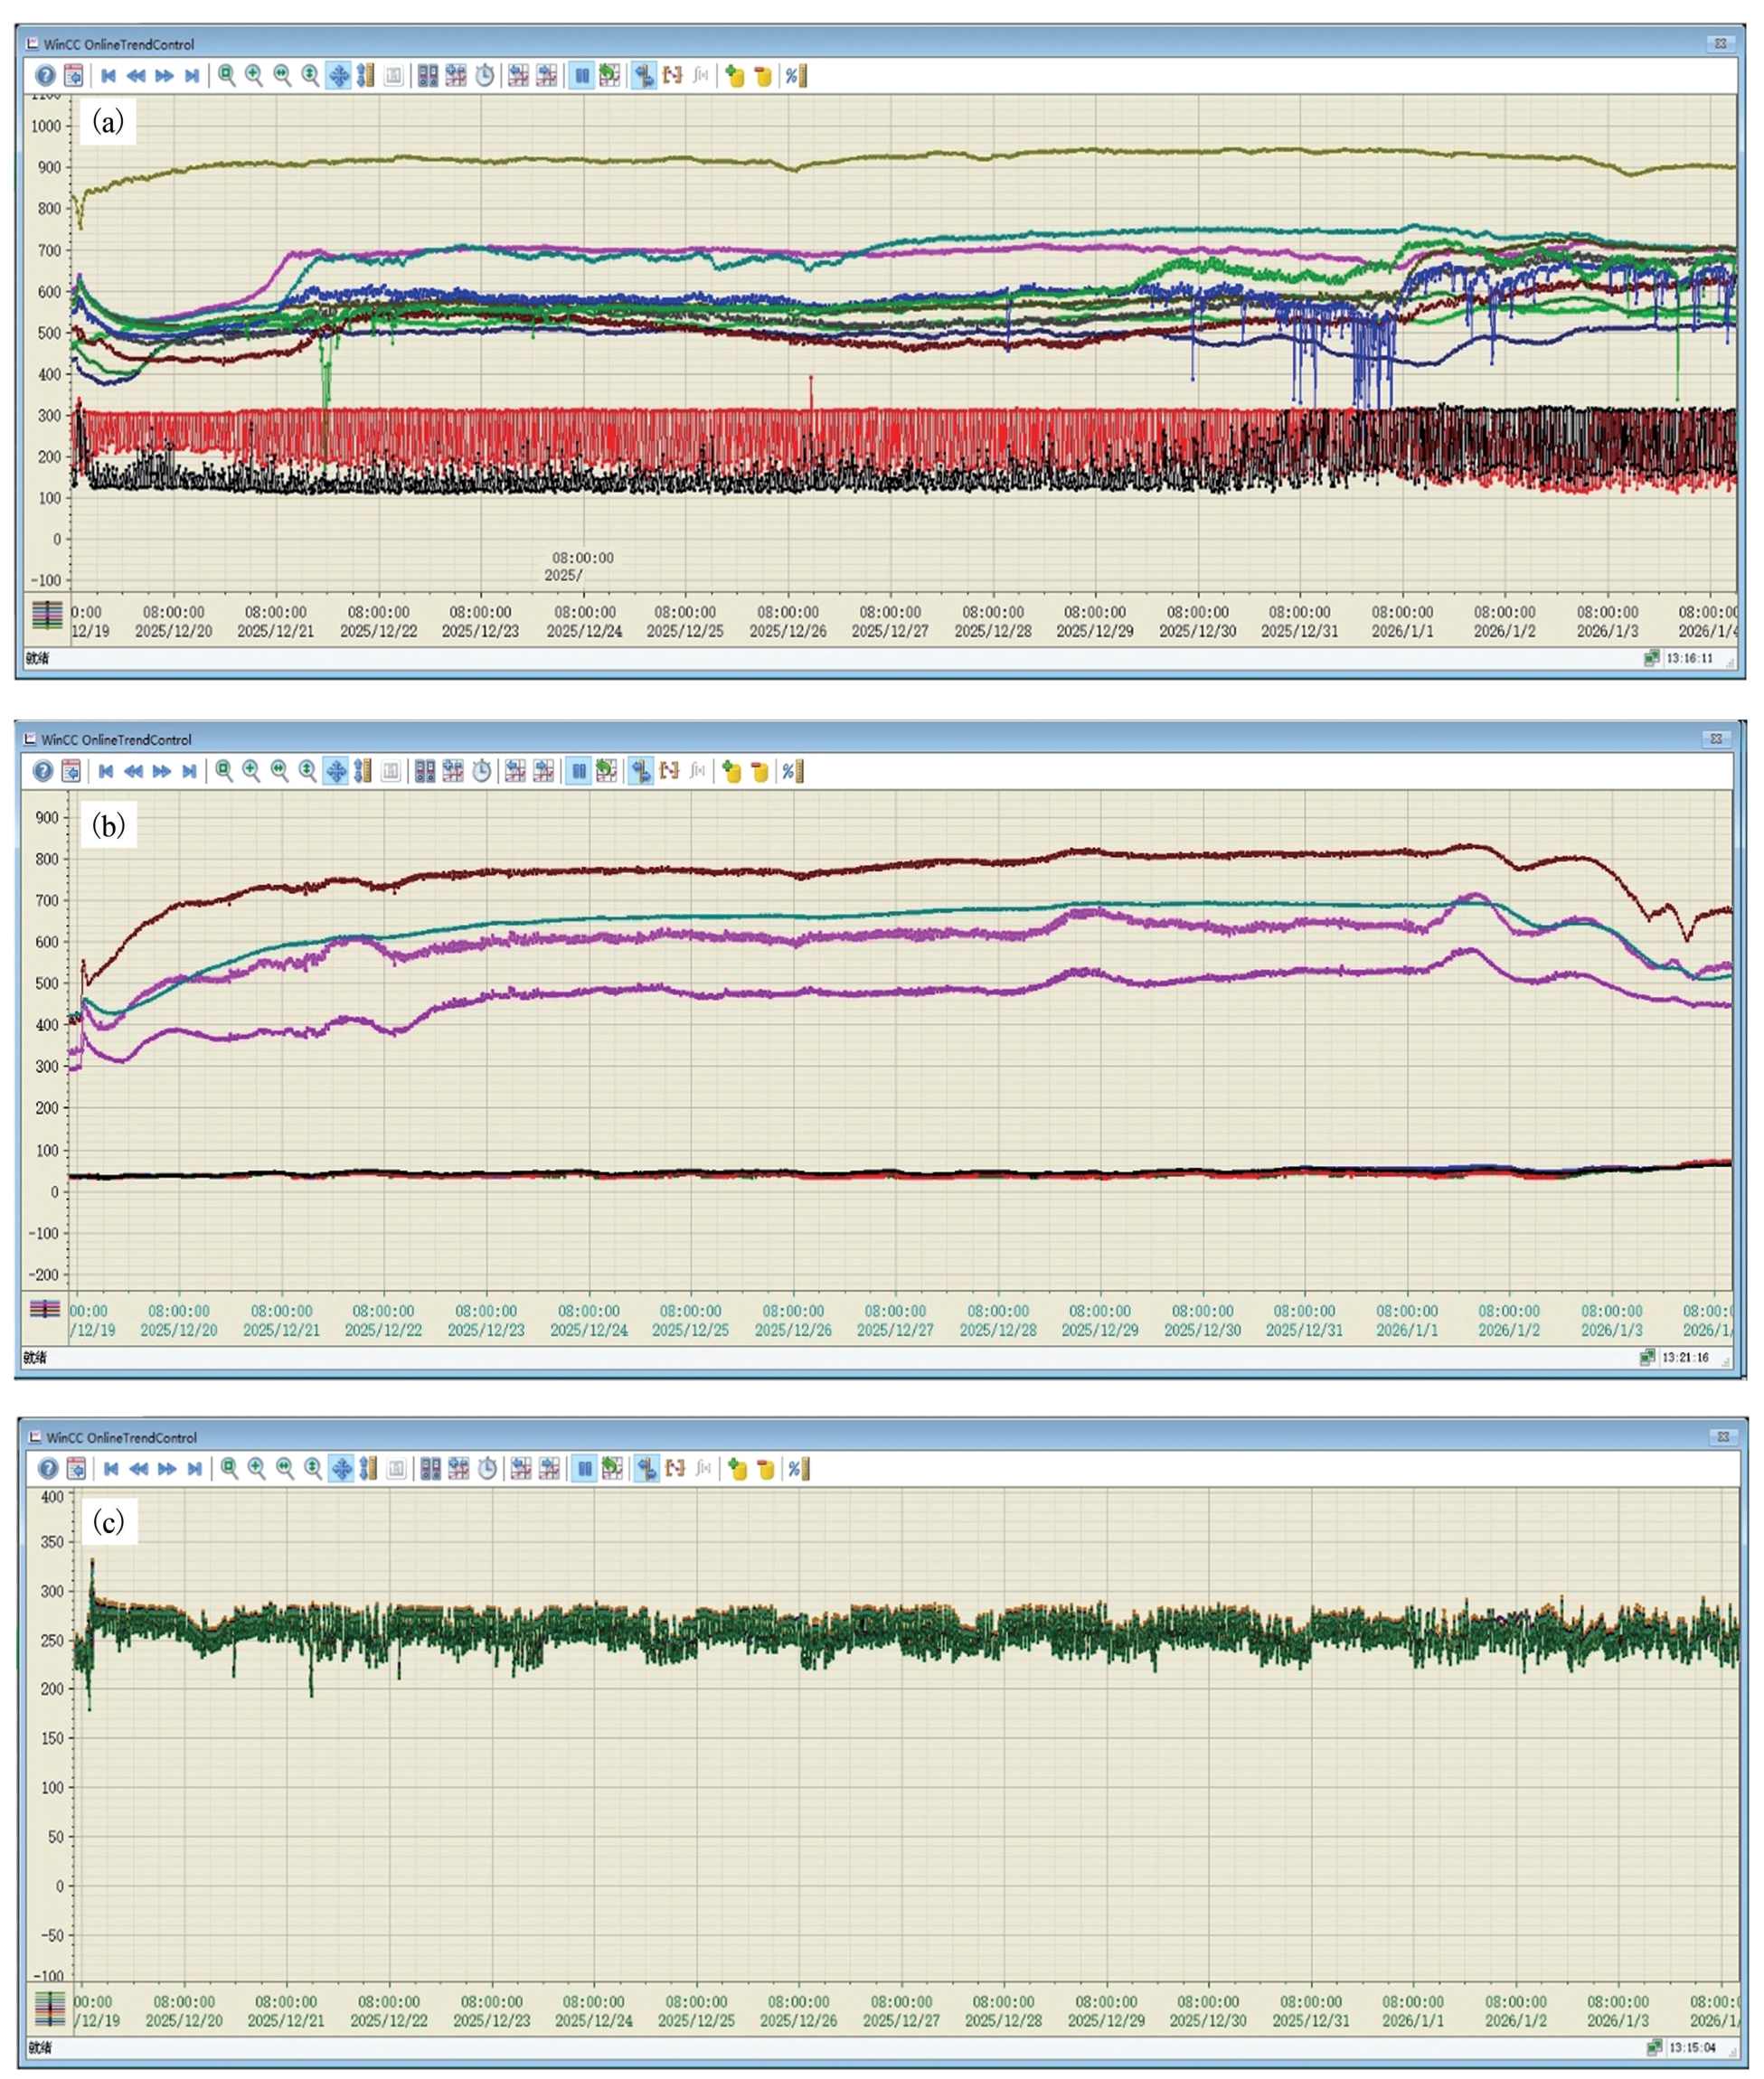Viewport: 1764px width, 2079px height.
Task: Zoom the time axis in top window
Action: (x=283, y=76)
